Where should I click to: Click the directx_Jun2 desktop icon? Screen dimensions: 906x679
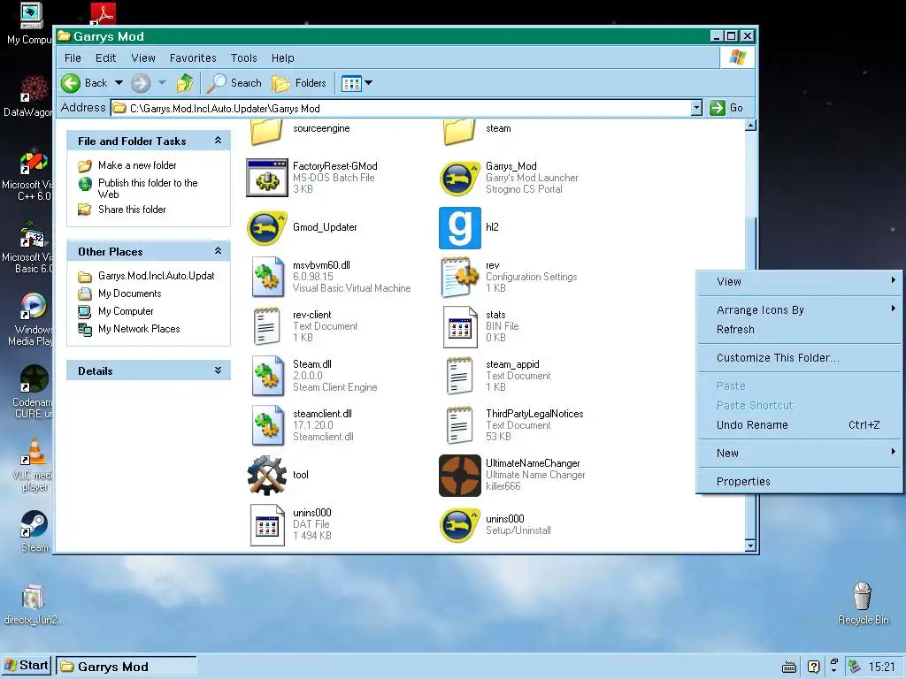[x=34, y=598]
